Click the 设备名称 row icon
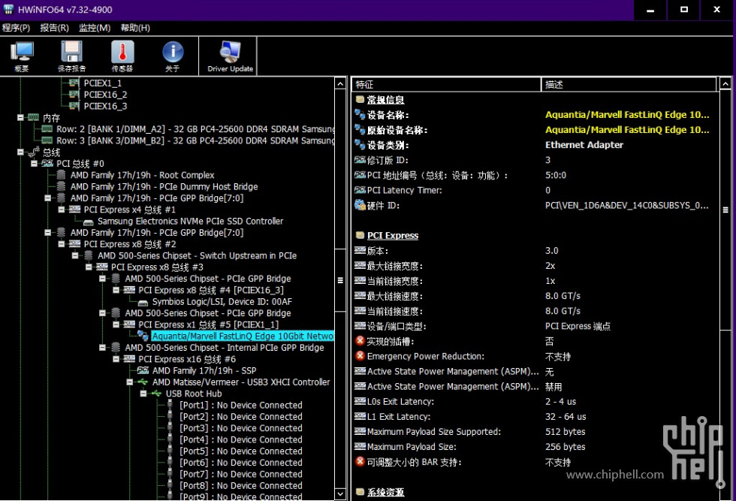The image size is (736, 501). 360,115
